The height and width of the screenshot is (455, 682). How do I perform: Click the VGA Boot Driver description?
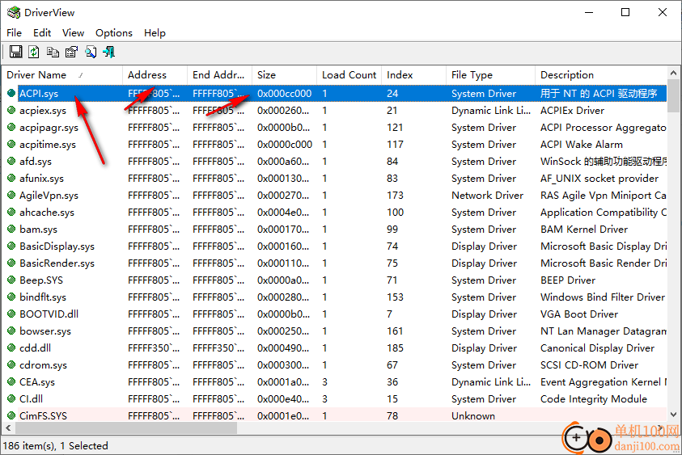(579, 314)
